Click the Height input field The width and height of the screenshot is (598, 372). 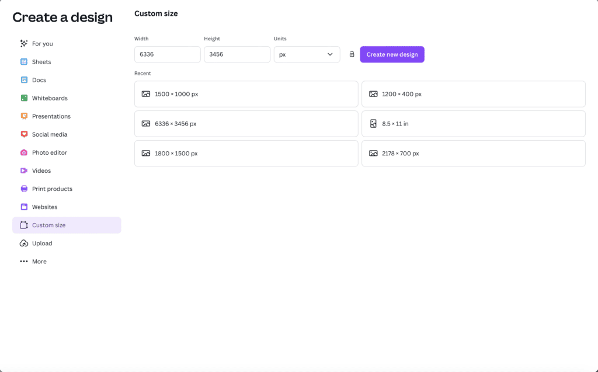[x=237, y=54]
